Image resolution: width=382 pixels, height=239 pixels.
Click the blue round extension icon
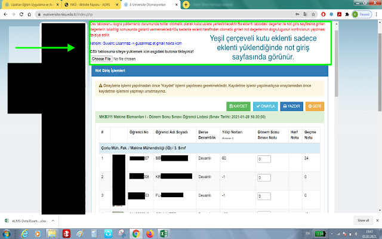pyautogui.click(x=331, y=14)
